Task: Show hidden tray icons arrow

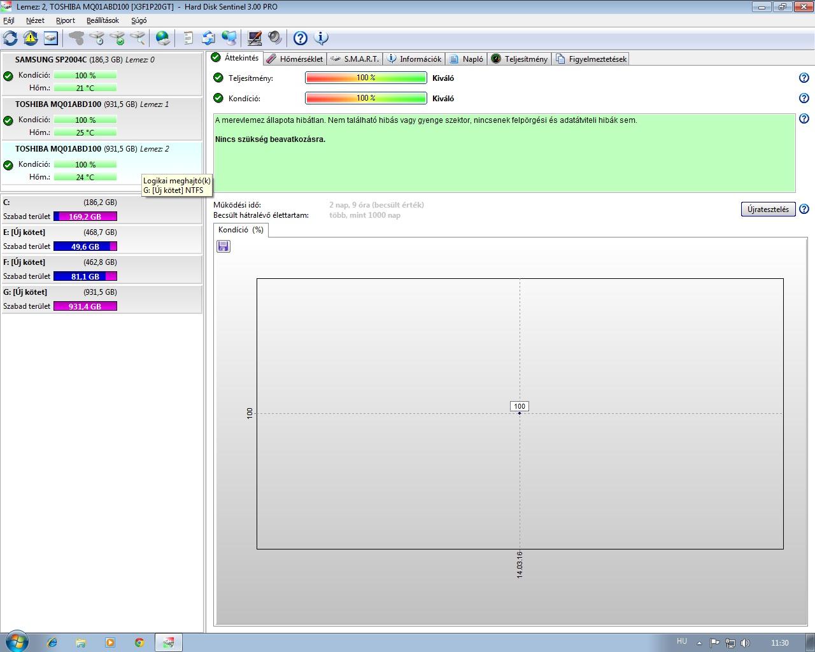Action: click(x=699, y=643)
